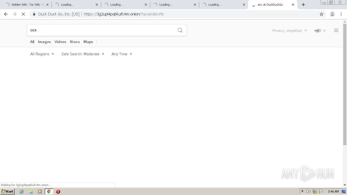
Task: Go back with the back arrow
Action: [x=6, y=14]
